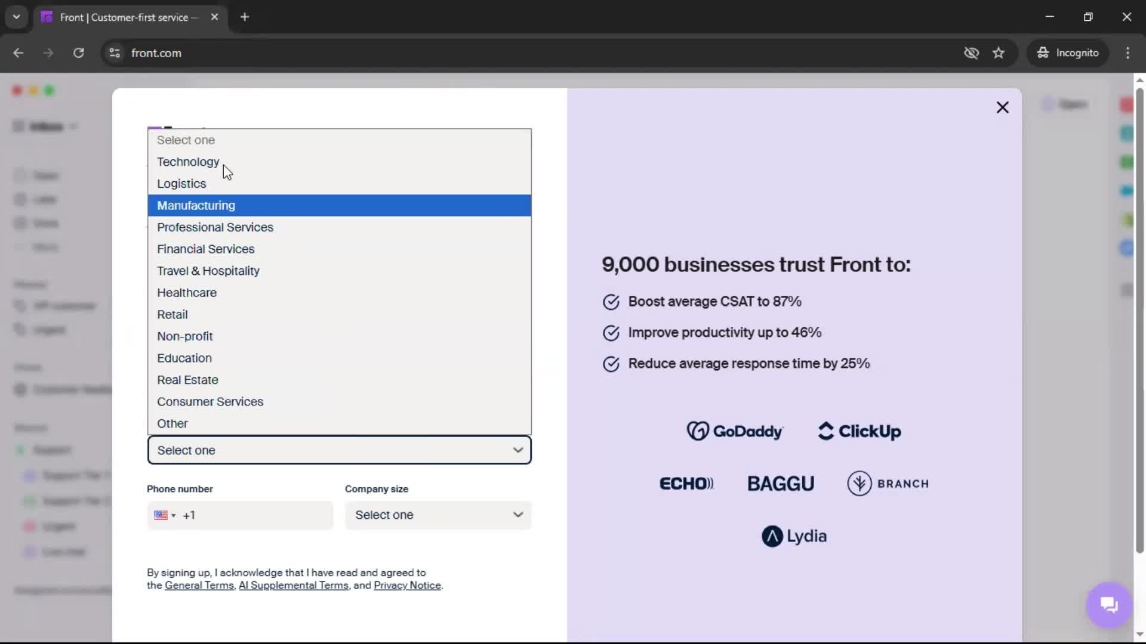Image resolution: width=1146 pixels, height=644 pixels.
Task: Close the signup dialog
Action: pyautogui.click(x=1002, y=107)
